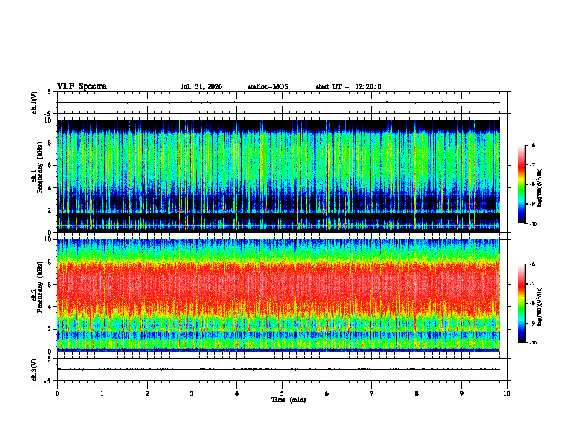Click the start UT 12:20:0 label
Image resolution: width=571 pixels, height=441 pixels.
tap(348, 86)
